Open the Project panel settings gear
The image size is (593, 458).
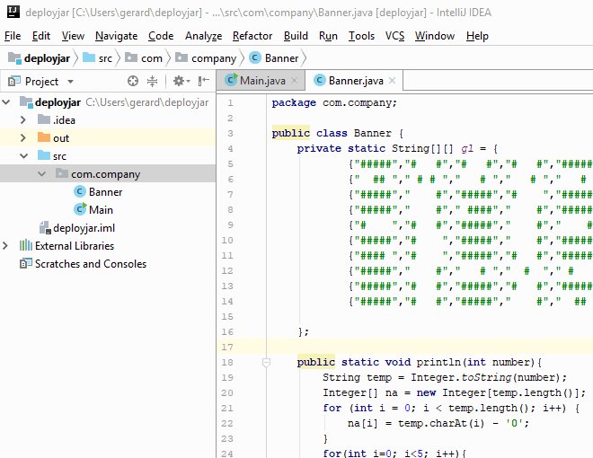point(179,81)
